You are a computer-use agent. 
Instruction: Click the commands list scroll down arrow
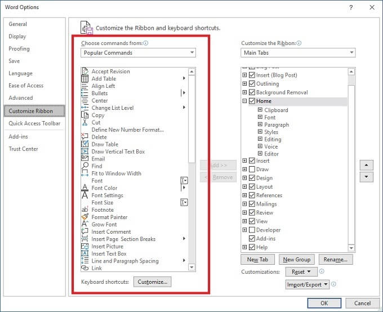(191, 268)
